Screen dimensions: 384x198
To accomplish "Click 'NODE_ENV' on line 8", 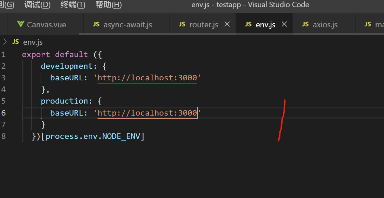I will pyautogui.click(x=121, y=136).
